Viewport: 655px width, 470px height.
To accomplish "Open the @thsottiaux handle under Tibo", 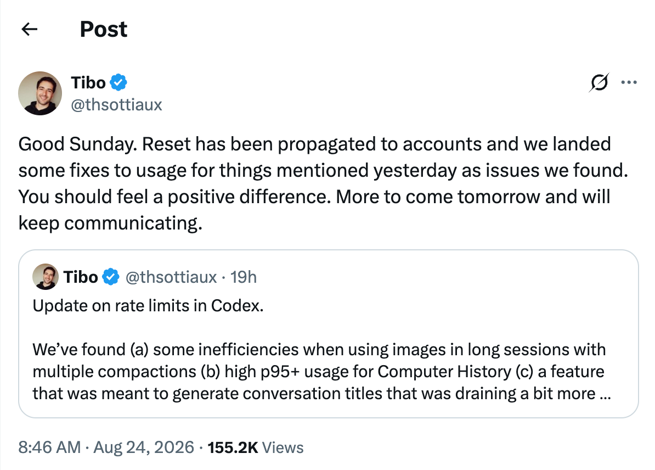I will pyautogui.click(x=116, y=104).
